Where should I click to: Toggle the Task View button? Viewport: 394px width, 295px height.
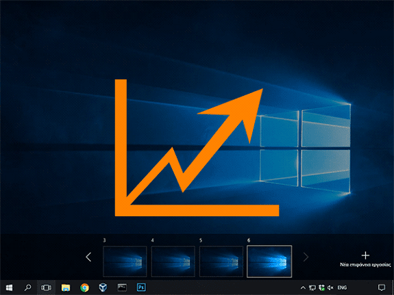tap(46, 287)
